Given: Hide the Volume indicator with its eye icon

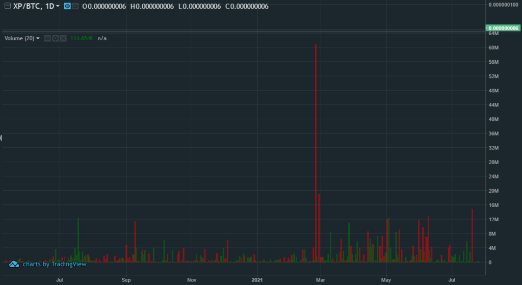Looking at the screenshot, I should coord(47,39).
